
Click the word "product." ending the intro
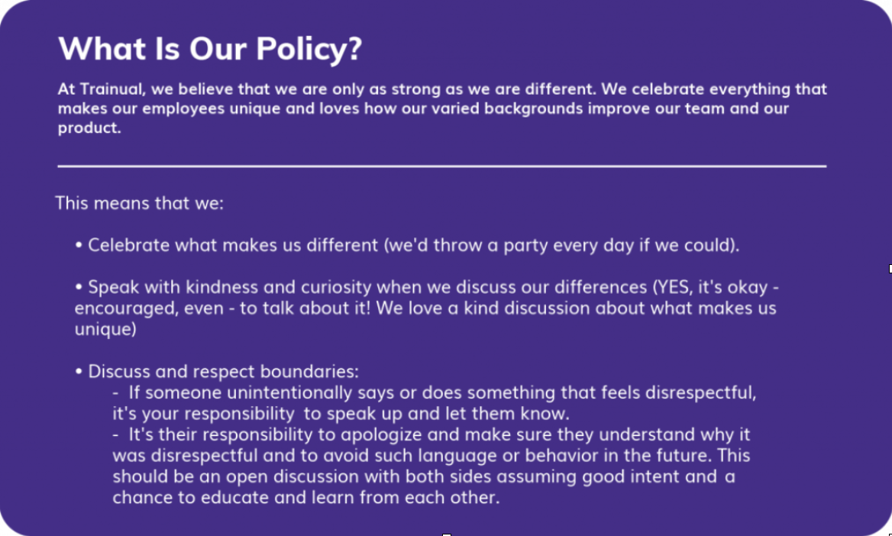(89, 128)
